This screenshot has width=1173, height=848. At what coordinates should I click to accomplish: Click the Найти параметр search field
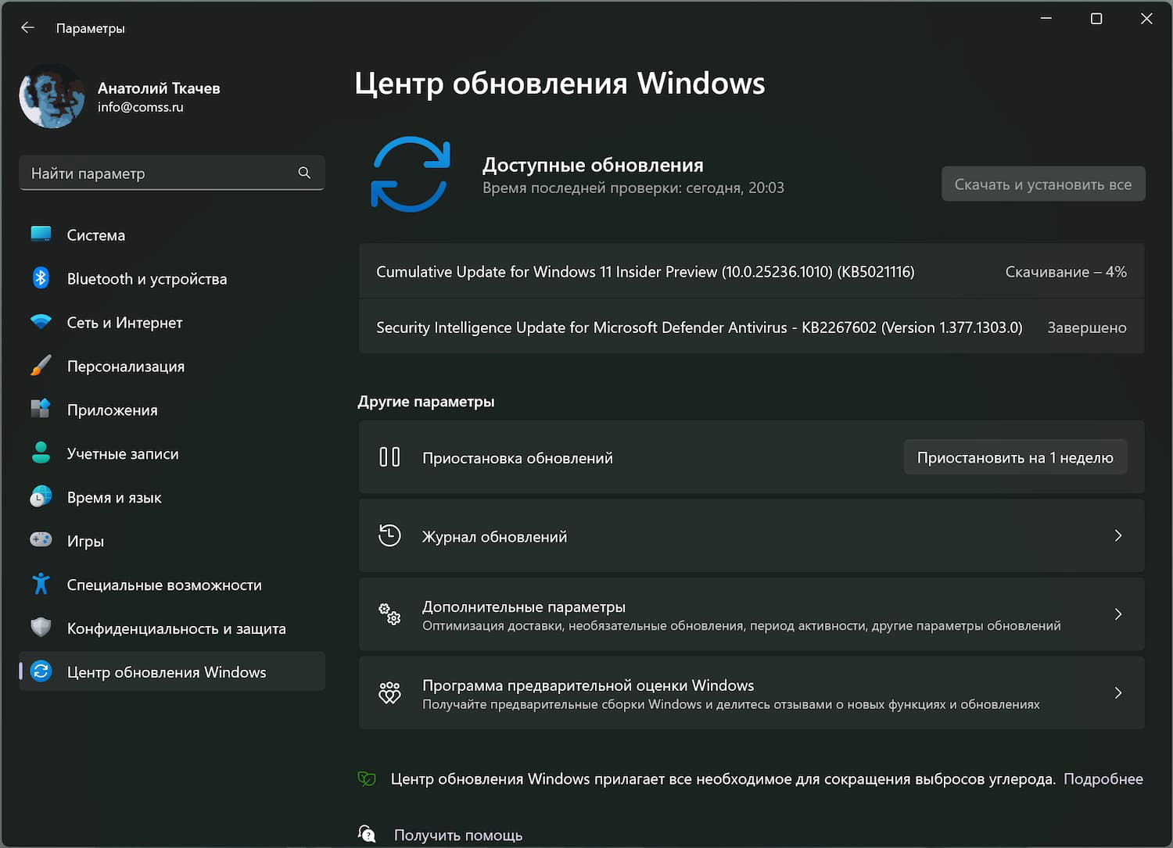160,174
